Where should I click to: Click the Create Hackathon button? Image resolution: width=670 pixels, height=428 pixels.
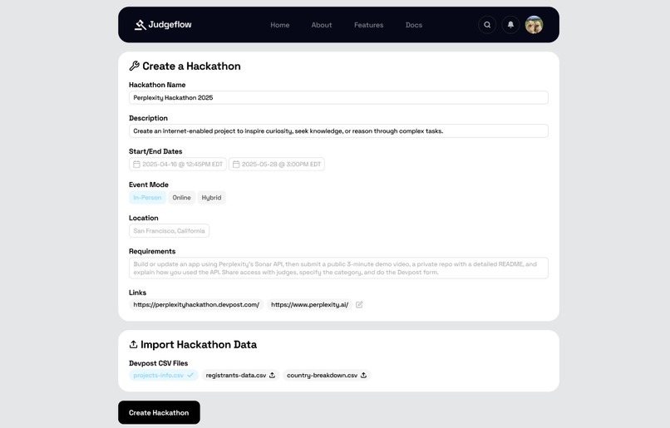coord(159,412)
